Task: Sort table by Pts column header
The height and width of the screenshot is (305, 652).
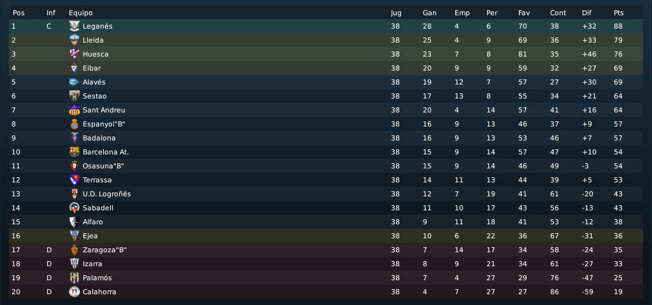Action: pyautogui.click(x=618, y=13)
